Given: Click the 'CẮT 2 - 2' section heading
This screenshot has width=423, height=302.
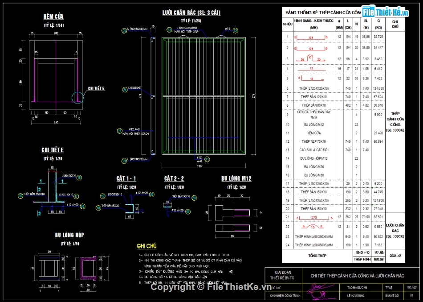Looking at the screenshot, I should point(174,178).
